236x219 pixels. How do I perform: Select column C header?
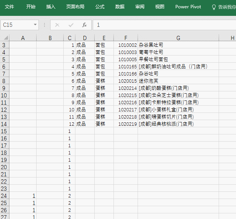69,38
